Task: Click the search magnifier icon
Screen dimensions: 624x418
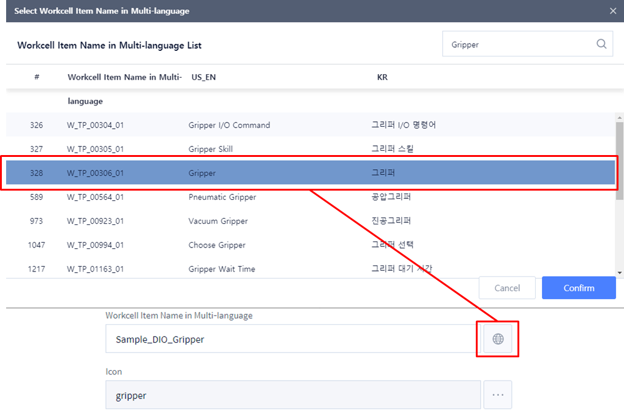Action: point(601,44)
